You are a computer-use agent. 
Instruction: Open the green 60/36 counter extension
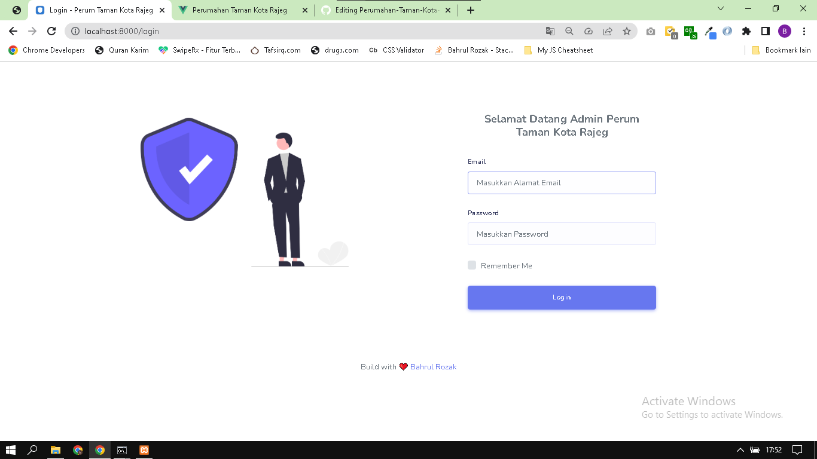pos(690,32)
